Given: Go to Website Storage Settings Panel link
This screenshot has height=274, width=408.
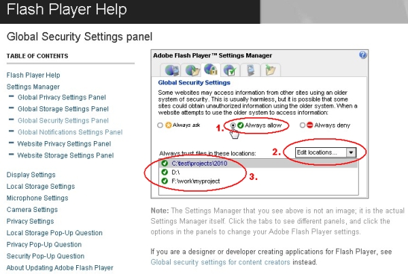Looking at the screenshot, I should (65, 155).
